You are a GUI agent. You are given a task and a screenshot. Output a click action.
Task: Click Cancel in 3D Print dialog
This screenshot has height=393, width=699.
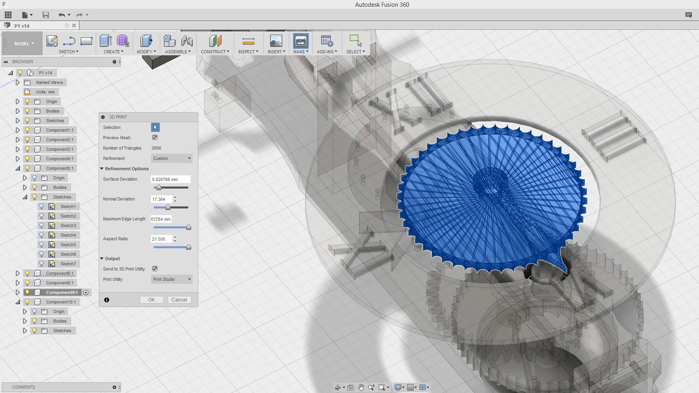(179, 300)
